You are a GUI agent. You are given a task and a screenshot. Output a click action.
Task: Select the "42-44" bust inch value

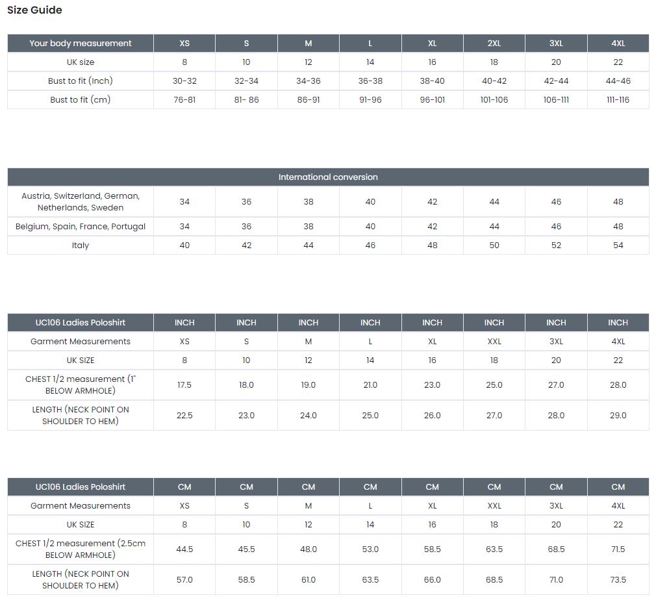[556, 81]
